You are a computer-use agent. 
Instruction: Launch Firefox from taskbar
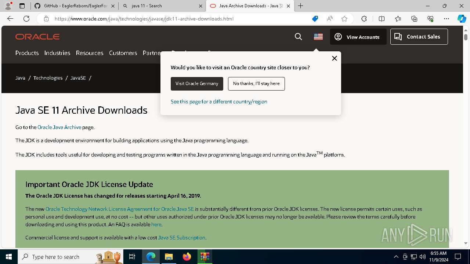click(x=187, y=257)
